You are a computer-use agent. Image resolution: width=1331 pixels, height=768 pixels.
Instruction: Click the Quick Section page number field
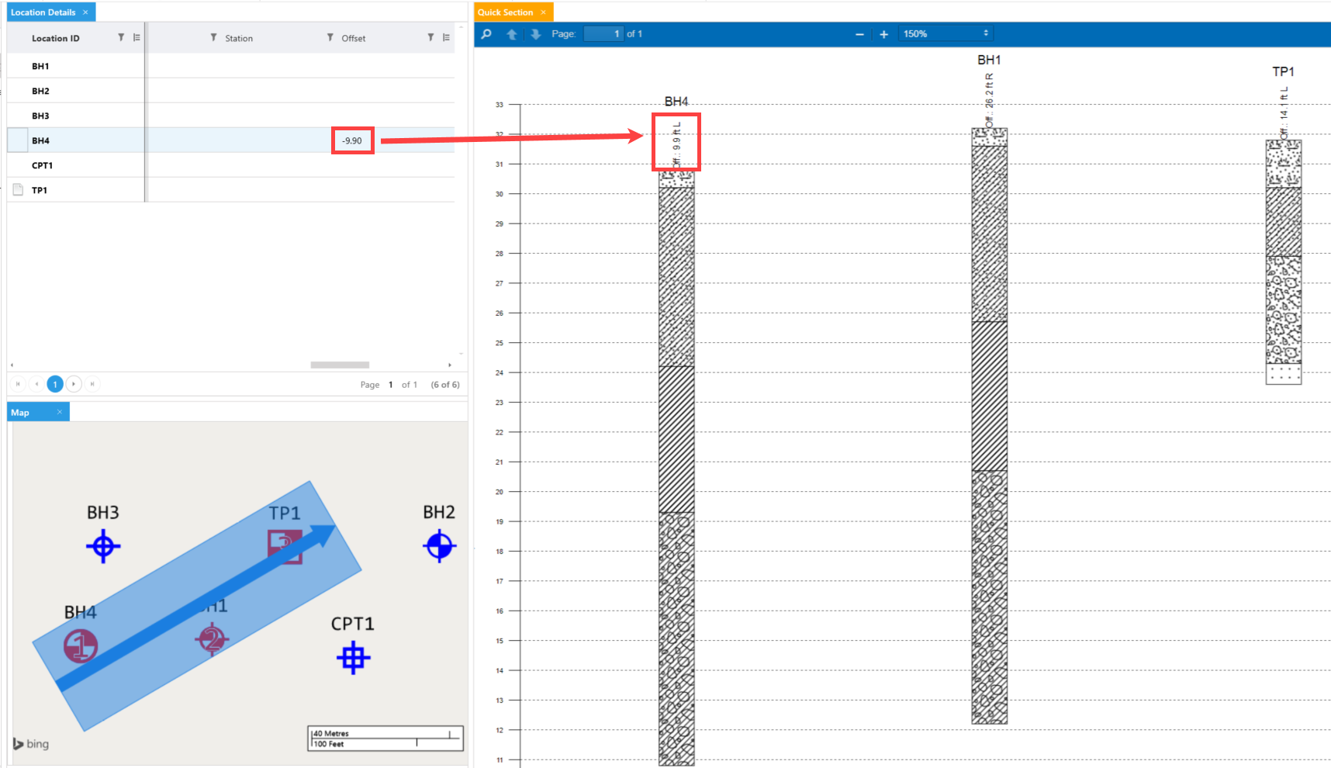(603, 33)
